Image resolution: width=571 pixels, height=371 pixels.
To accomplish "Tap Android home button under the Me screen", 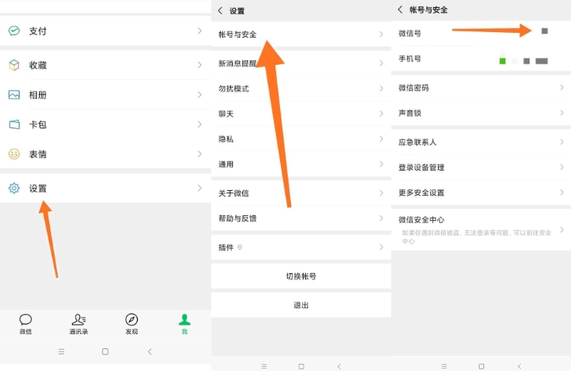I will [x=106, y=351].
